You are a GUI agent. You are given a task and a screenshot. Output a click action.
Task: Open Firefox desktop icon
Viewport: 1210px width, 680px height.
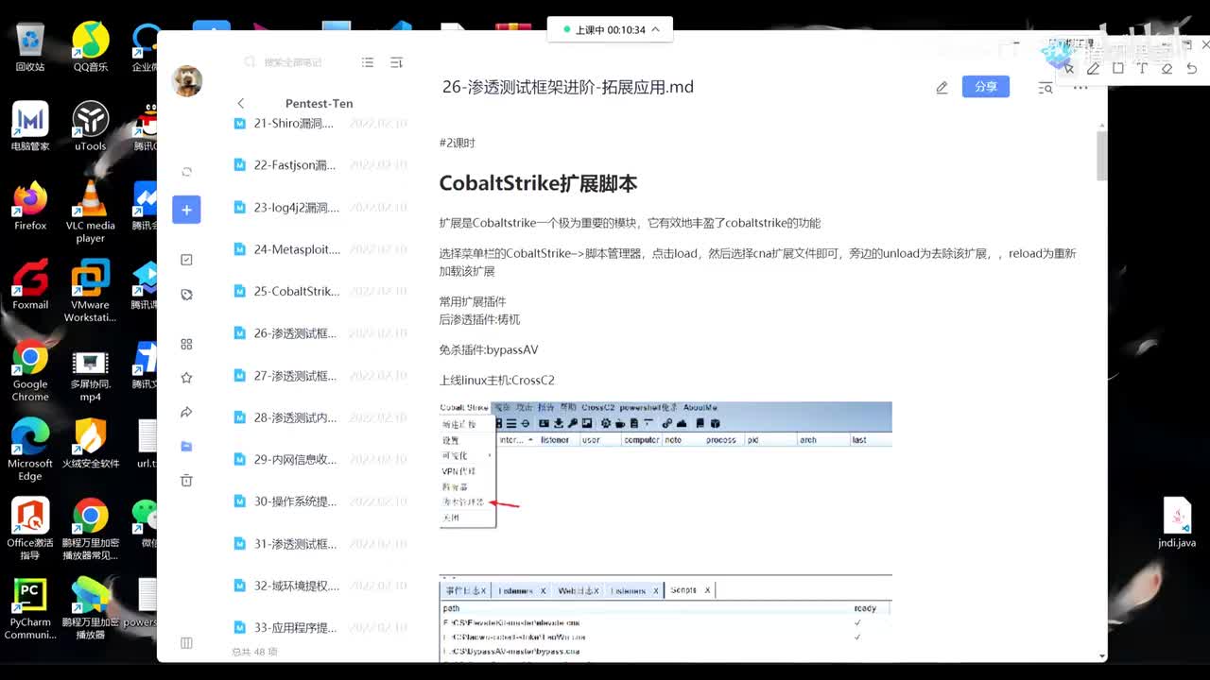pyautogui.click(x=30, y=207)
